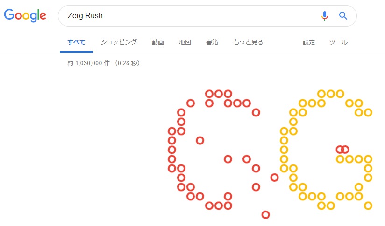Click the blue magnifier search button
385x226 pixels.
[x=343, y=16]
